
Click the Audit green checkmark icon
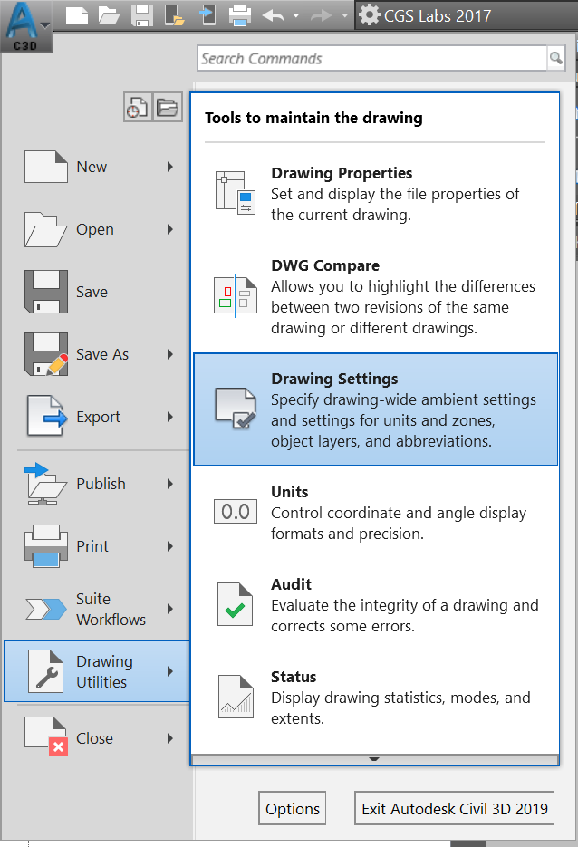[235, 604]
